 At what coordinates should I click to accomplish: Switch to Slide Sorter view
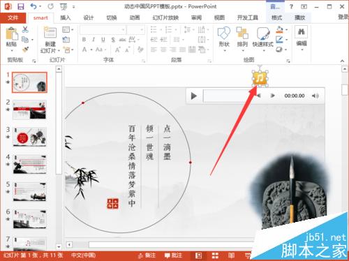pos(215,255)
